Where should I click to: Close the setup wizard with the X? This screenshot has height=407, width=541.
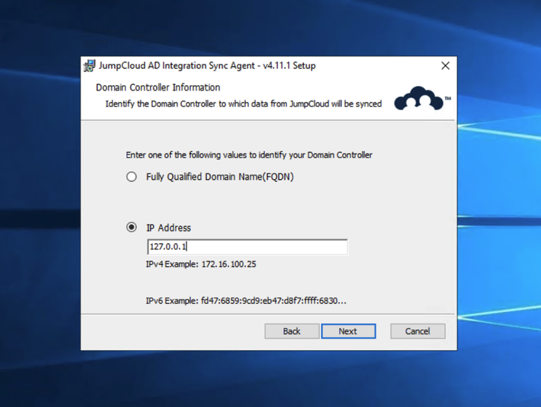coord(445,66)
